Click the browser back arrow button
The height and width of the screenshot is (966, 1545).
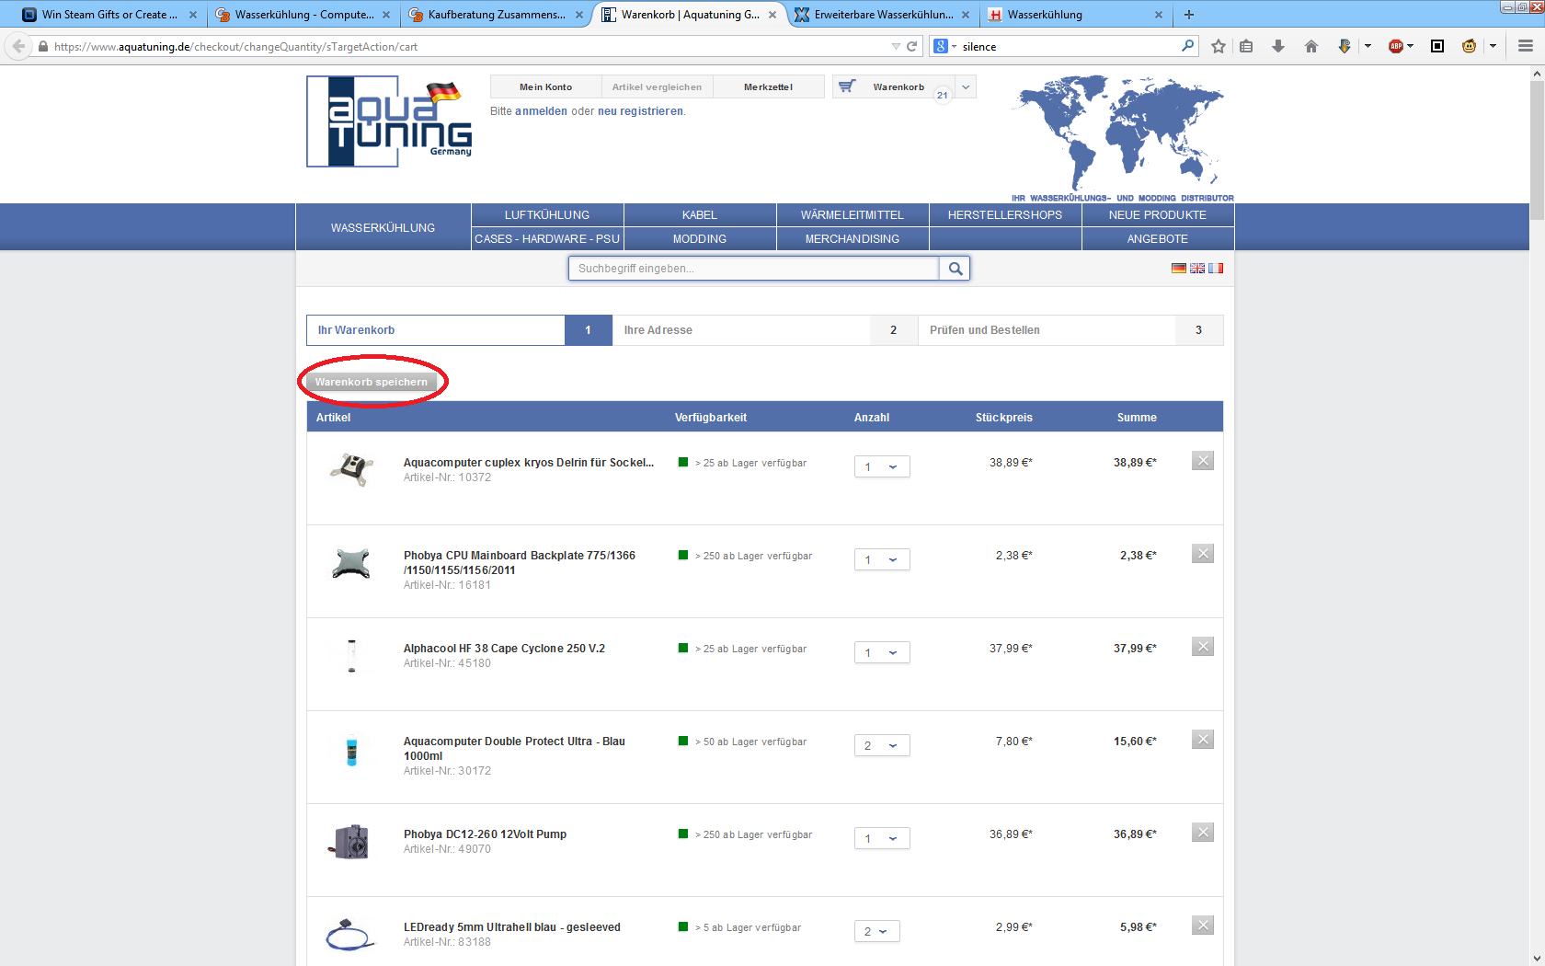pos(19,46)
